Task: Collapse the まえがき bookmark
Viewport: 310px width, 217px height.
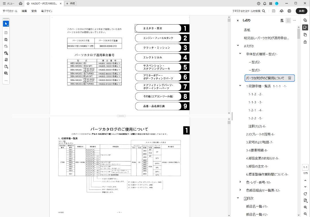Action: [x=238, y=46]
